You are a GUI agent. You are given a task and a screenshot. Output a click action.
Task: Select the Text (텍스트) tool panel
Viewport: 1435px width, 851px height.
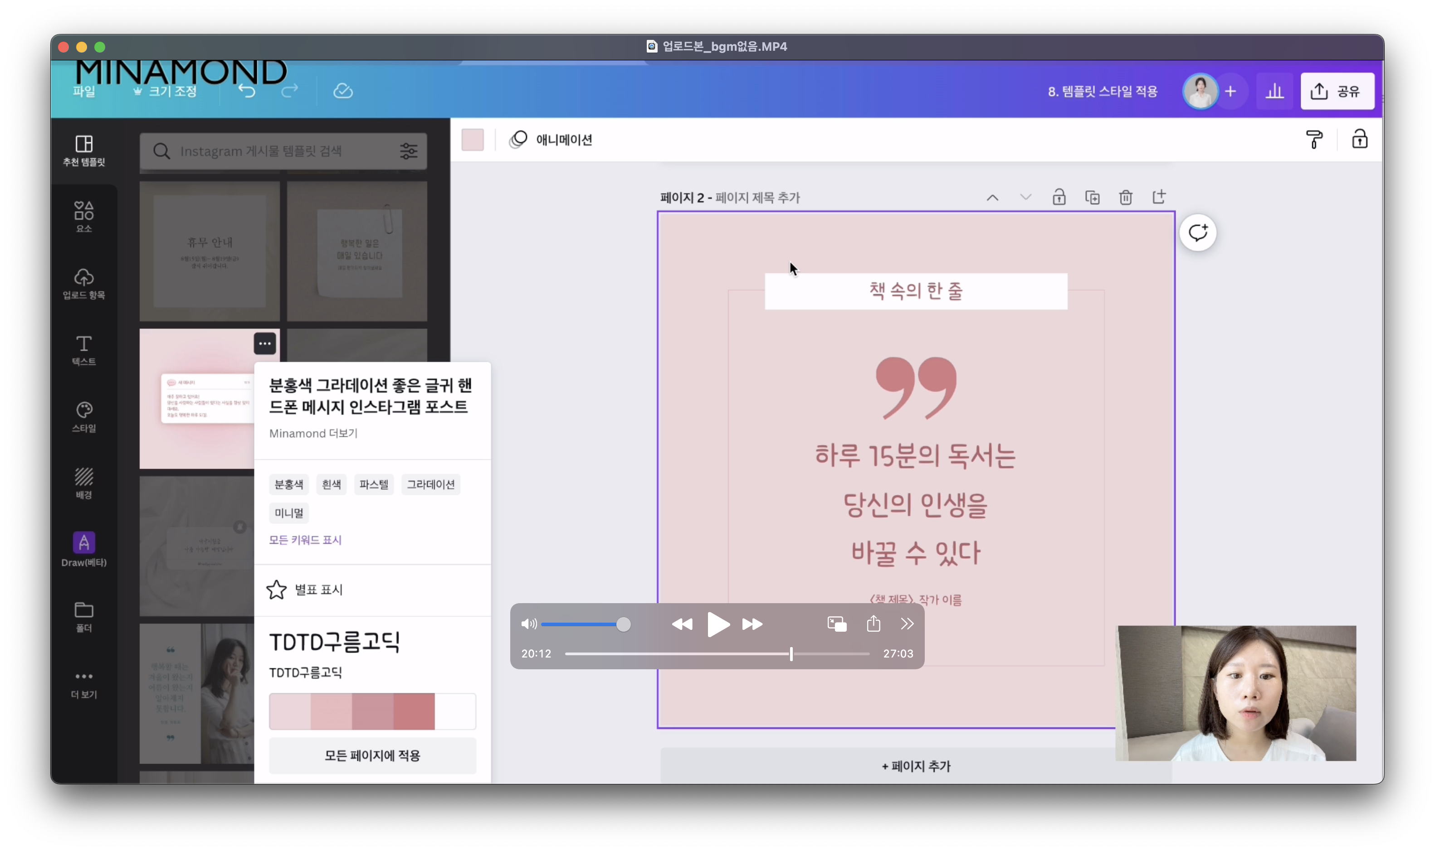click(84, 350)
